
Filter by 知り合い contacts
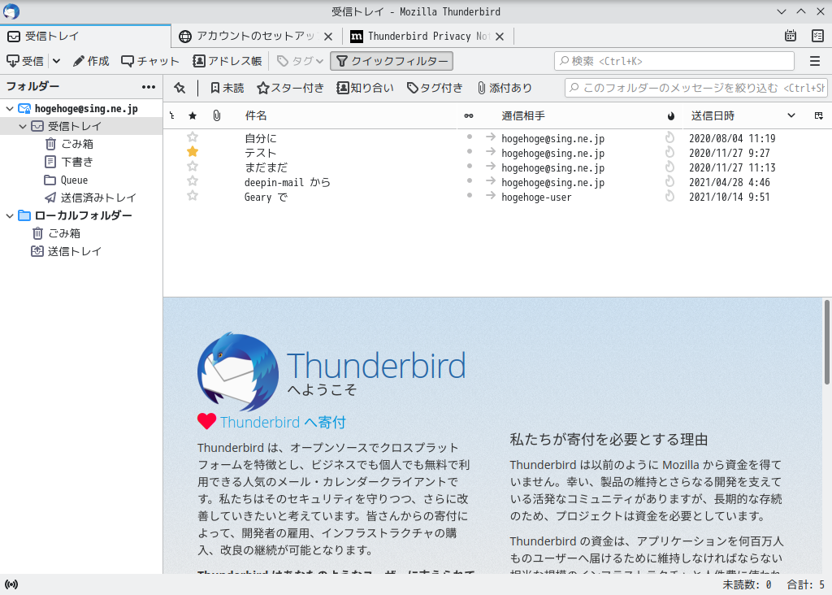[x=365, y=88]
